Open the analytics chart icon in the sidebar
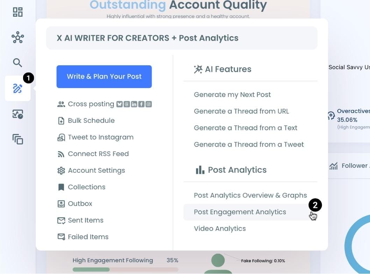This screenshot has height=274, width=370. pos(17,114)
